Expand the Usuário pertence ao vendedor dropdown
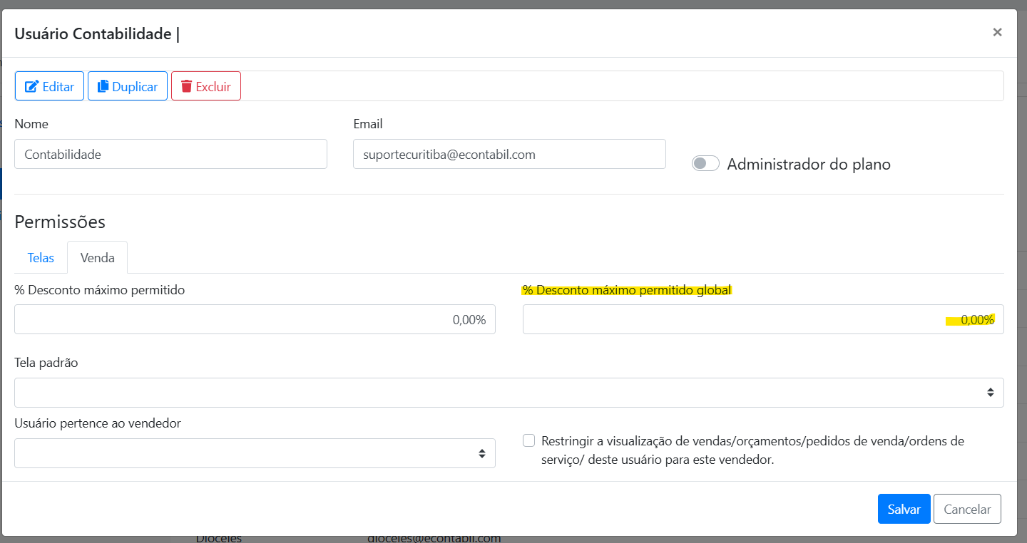The height and width of the screenshot is (543, 1027). tap(255, 453)
